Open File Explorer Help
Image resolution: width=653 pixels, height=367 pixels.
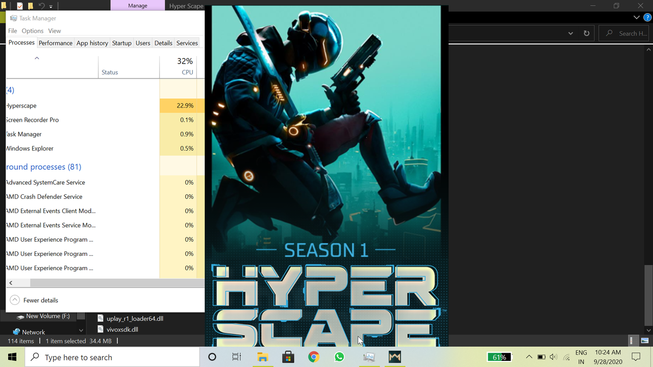(x=647, y=17)
